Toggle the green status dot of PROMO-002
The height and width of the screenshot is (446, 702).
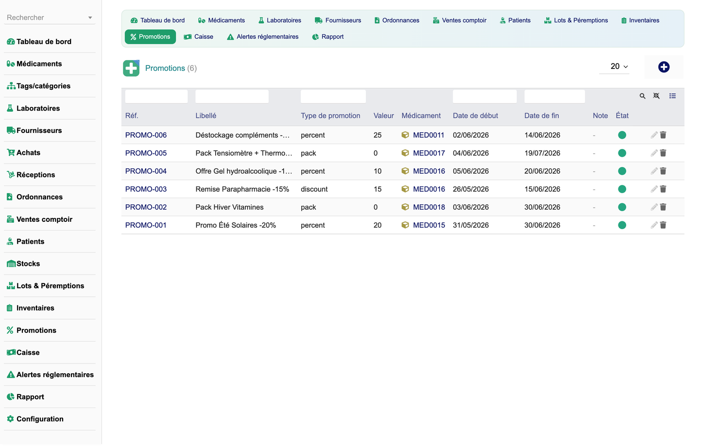622,207
